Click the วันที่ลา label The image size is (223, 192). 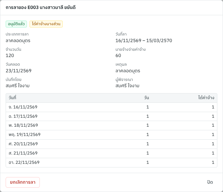[x=121, y=34]
